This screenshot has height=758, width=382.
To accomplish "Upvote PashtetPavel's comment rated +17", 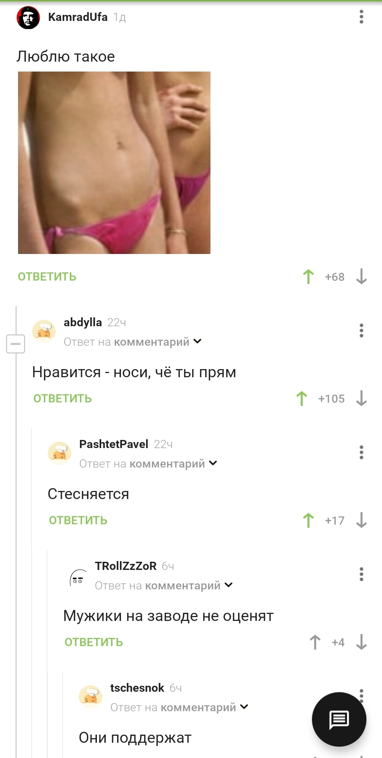I will coord(308,520).
